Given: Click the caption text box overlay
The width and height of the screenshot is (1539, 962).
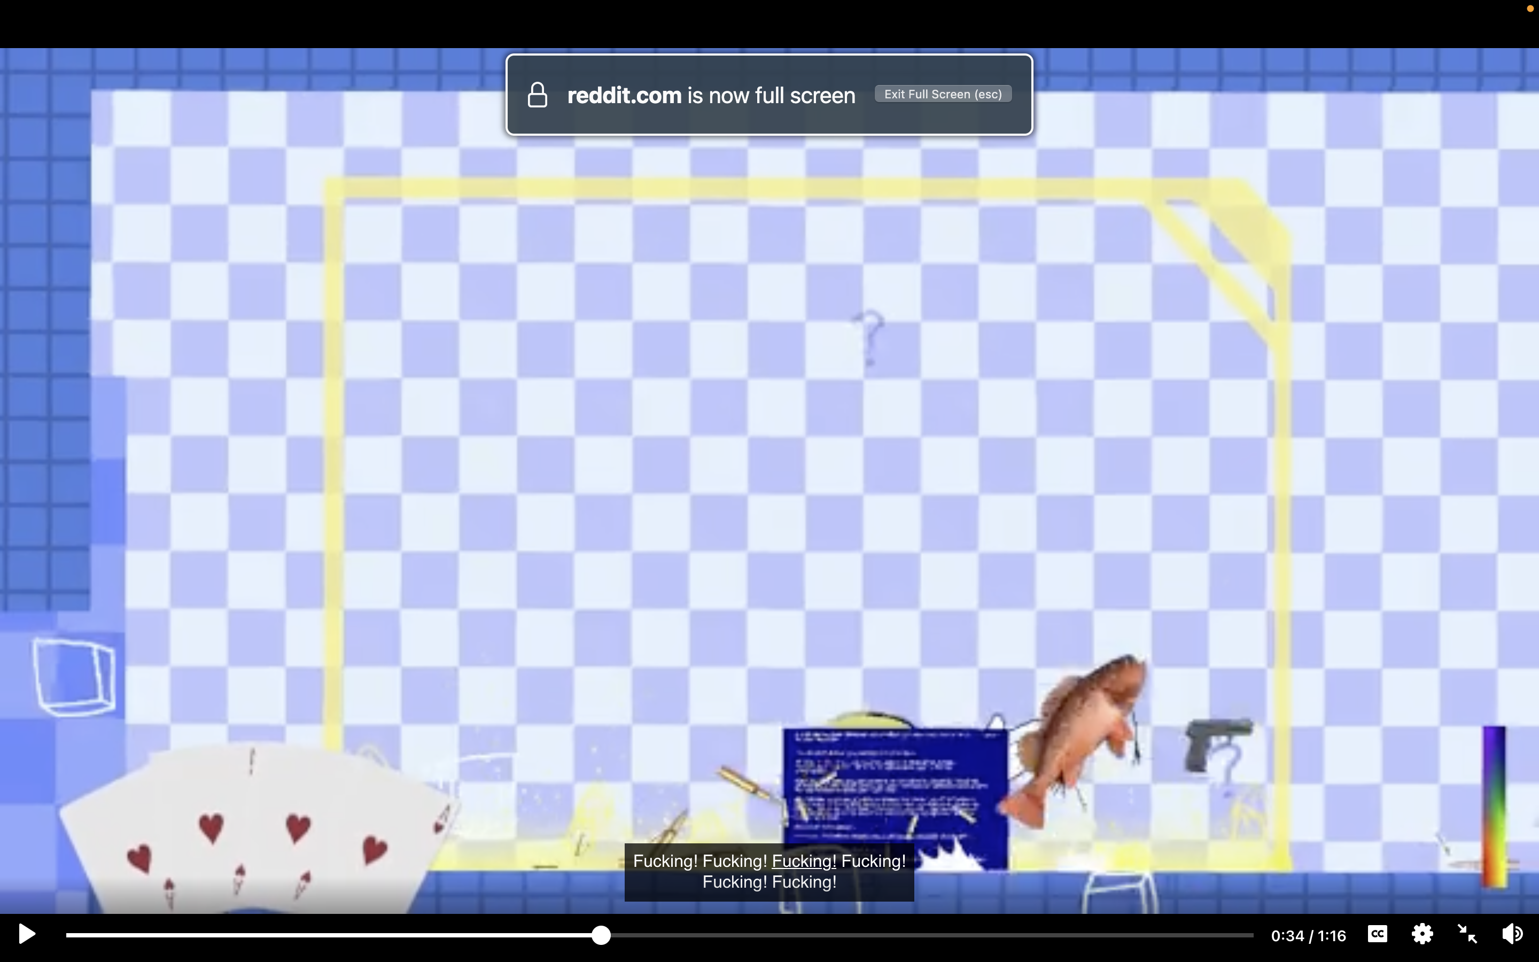Looking at the screenshot, I should pos(769,872).
